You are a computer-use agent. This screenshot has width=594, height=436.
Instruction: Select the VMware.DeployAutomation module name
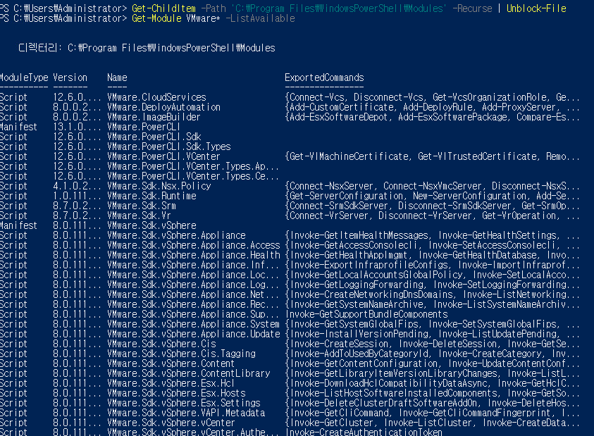pyautogui.click(x=163, y=107)
